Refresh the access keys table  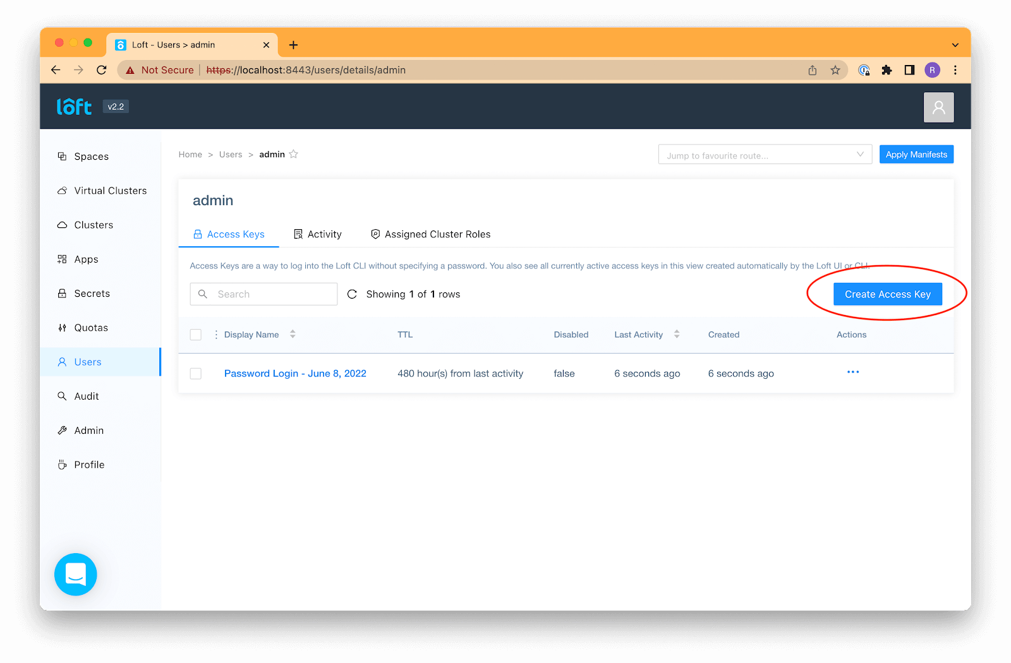click(x=352, y=294)
